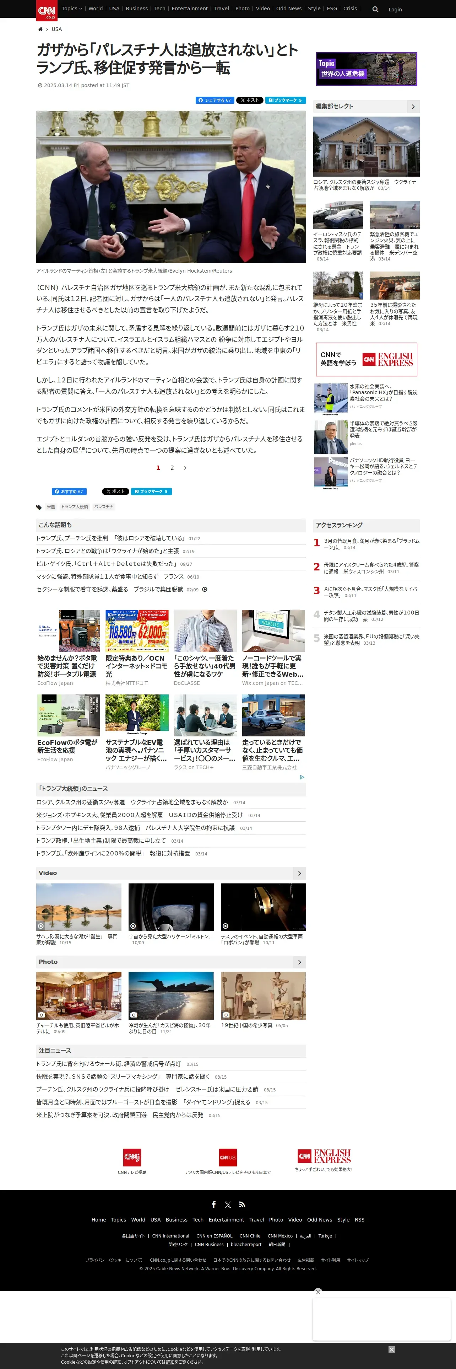456x1369 pixels.
Task: Click footer CNN en ESPAÑOL link
Action: click(215, 1236)
